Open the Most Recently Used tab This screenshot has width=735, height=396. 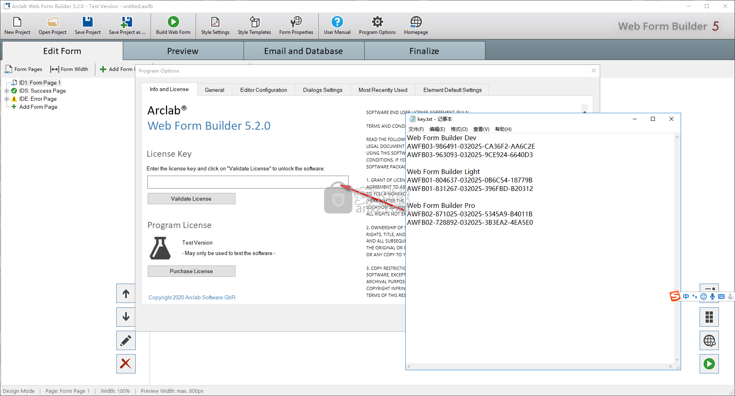383,90
